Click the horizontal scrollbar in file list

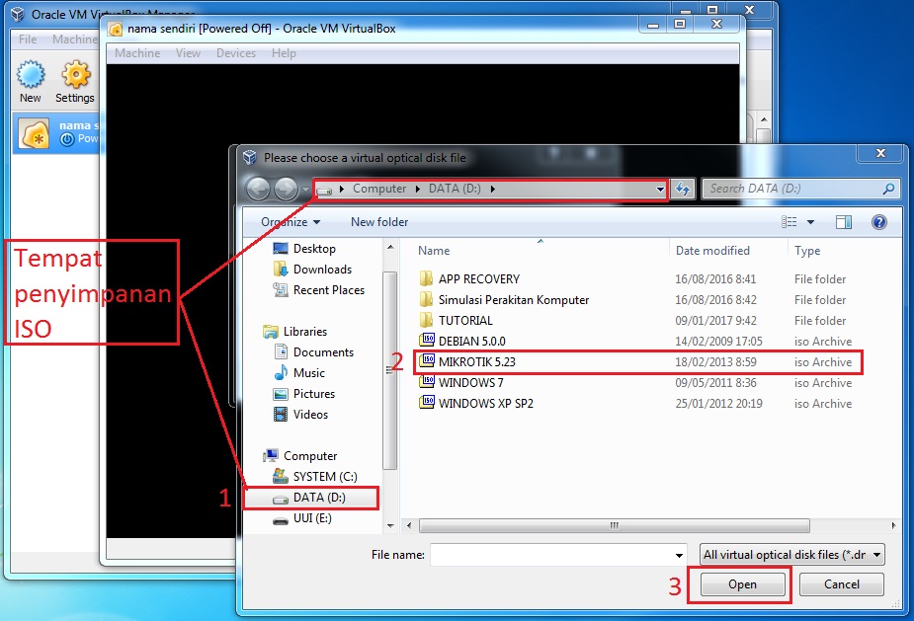[615, 525]
